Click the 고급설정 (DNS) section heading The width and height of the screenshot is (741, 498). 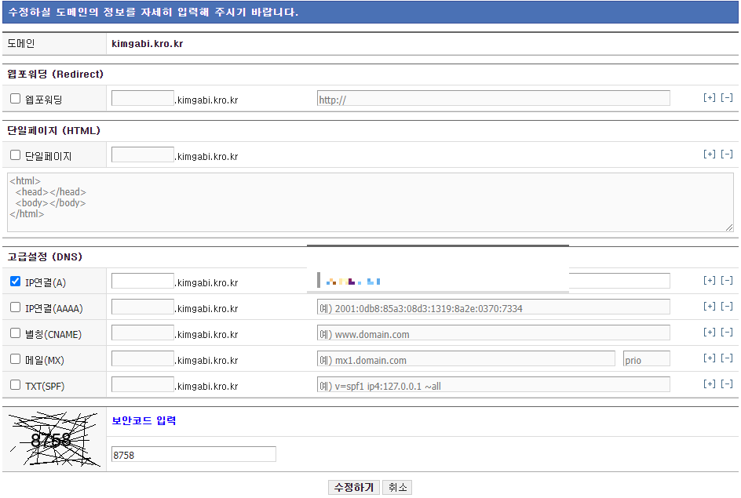coord(45,256)
